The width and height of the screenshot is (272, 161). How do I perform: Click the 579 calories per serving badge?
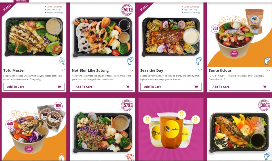pos(127,105)
